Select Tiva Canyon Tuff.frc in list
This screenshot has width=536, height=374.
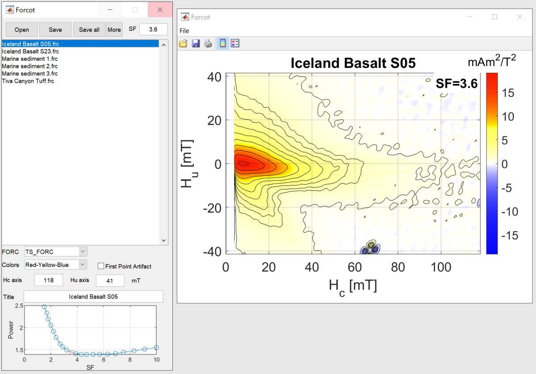(80, 81)
